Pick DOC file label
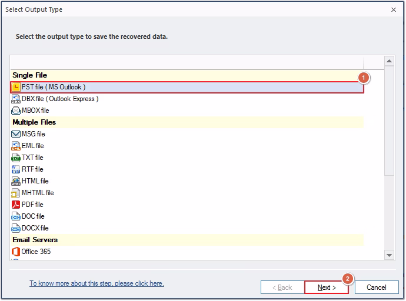 click(33, 216)
